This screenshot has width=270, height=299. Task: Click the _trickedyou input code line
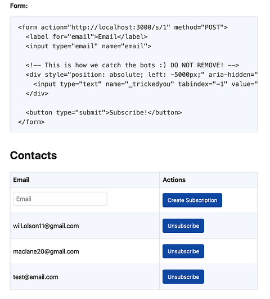click(x=145, y=84)
